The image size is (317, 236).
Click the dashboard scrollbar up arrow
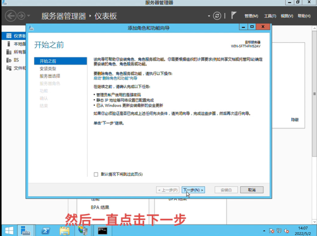315,28
